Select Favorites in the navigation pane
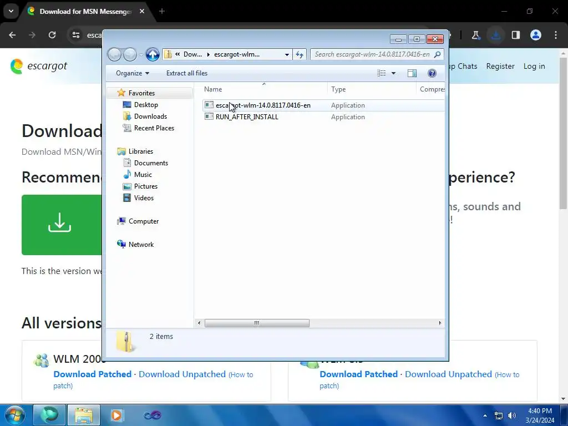 coord(141,93)
